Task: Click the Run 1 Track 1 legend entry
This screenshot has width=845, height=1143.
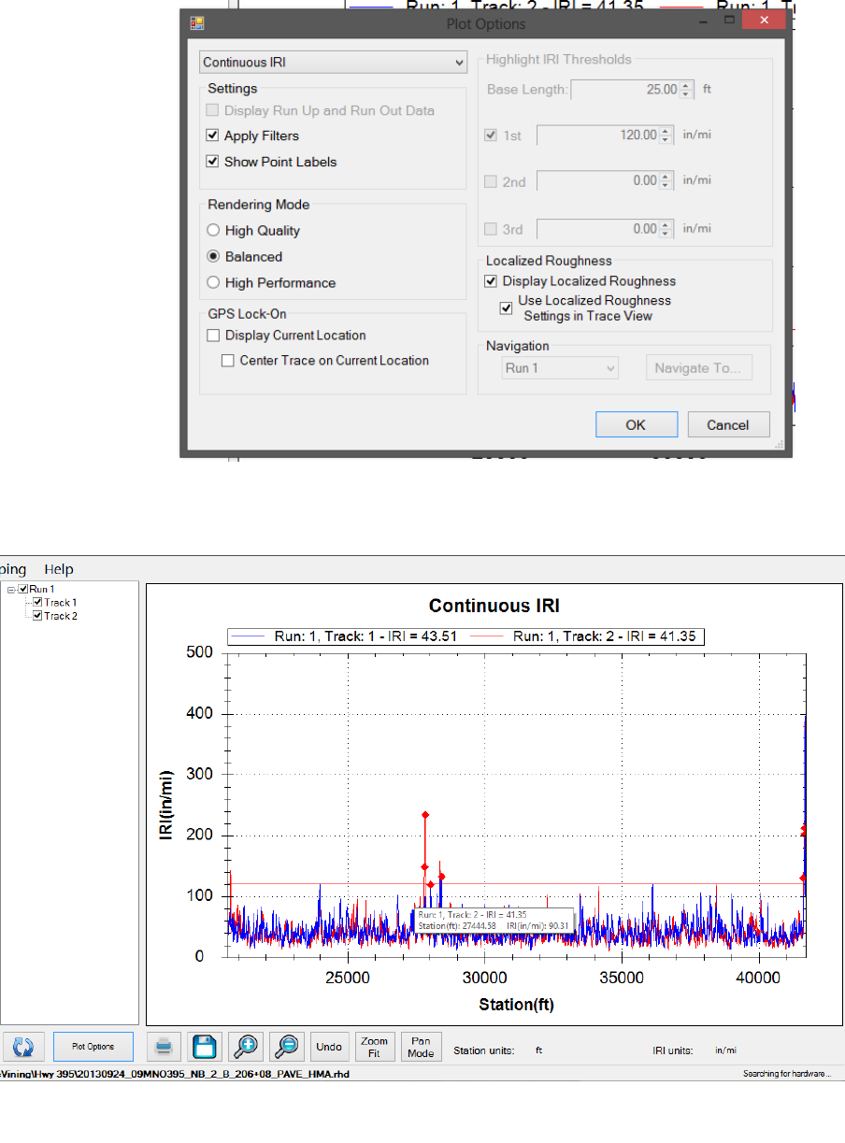Action: click(347, 636)
